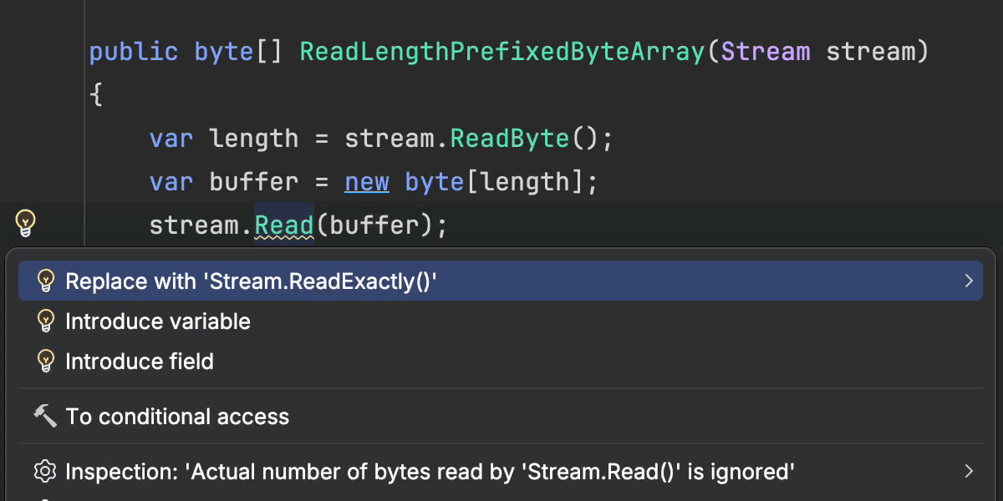Image resolution: width=1003 pixels, height=501 pixels.
Task: Click the underlined new keyword
Action: tap(367, 182)
